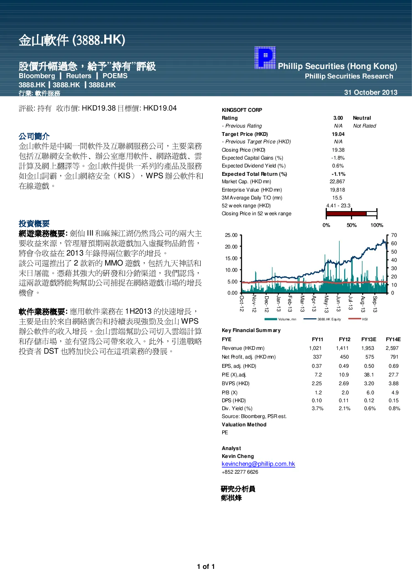Click the 52 week range value "4.41 - 23.3"
Image resolution: width=412 pixels, height=583 pixels.
(338, 206)
